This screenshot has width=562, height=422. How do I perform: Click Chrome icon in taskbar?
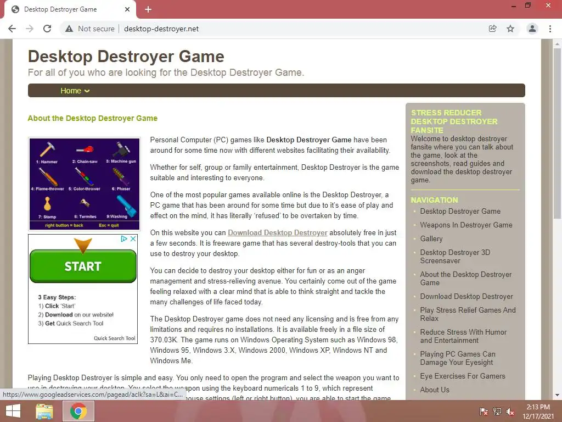78,411
